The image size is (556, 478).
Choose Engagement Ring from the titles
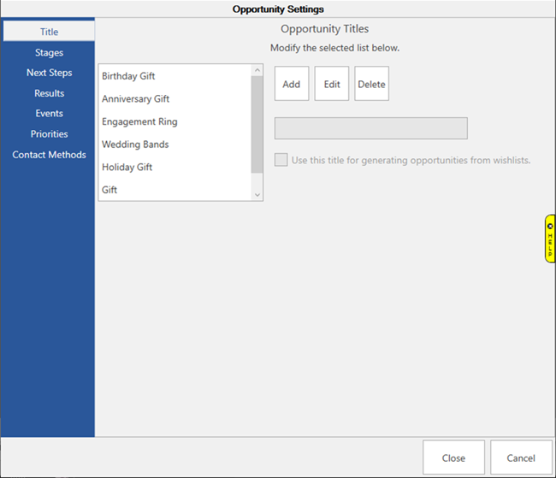(139, 121)
